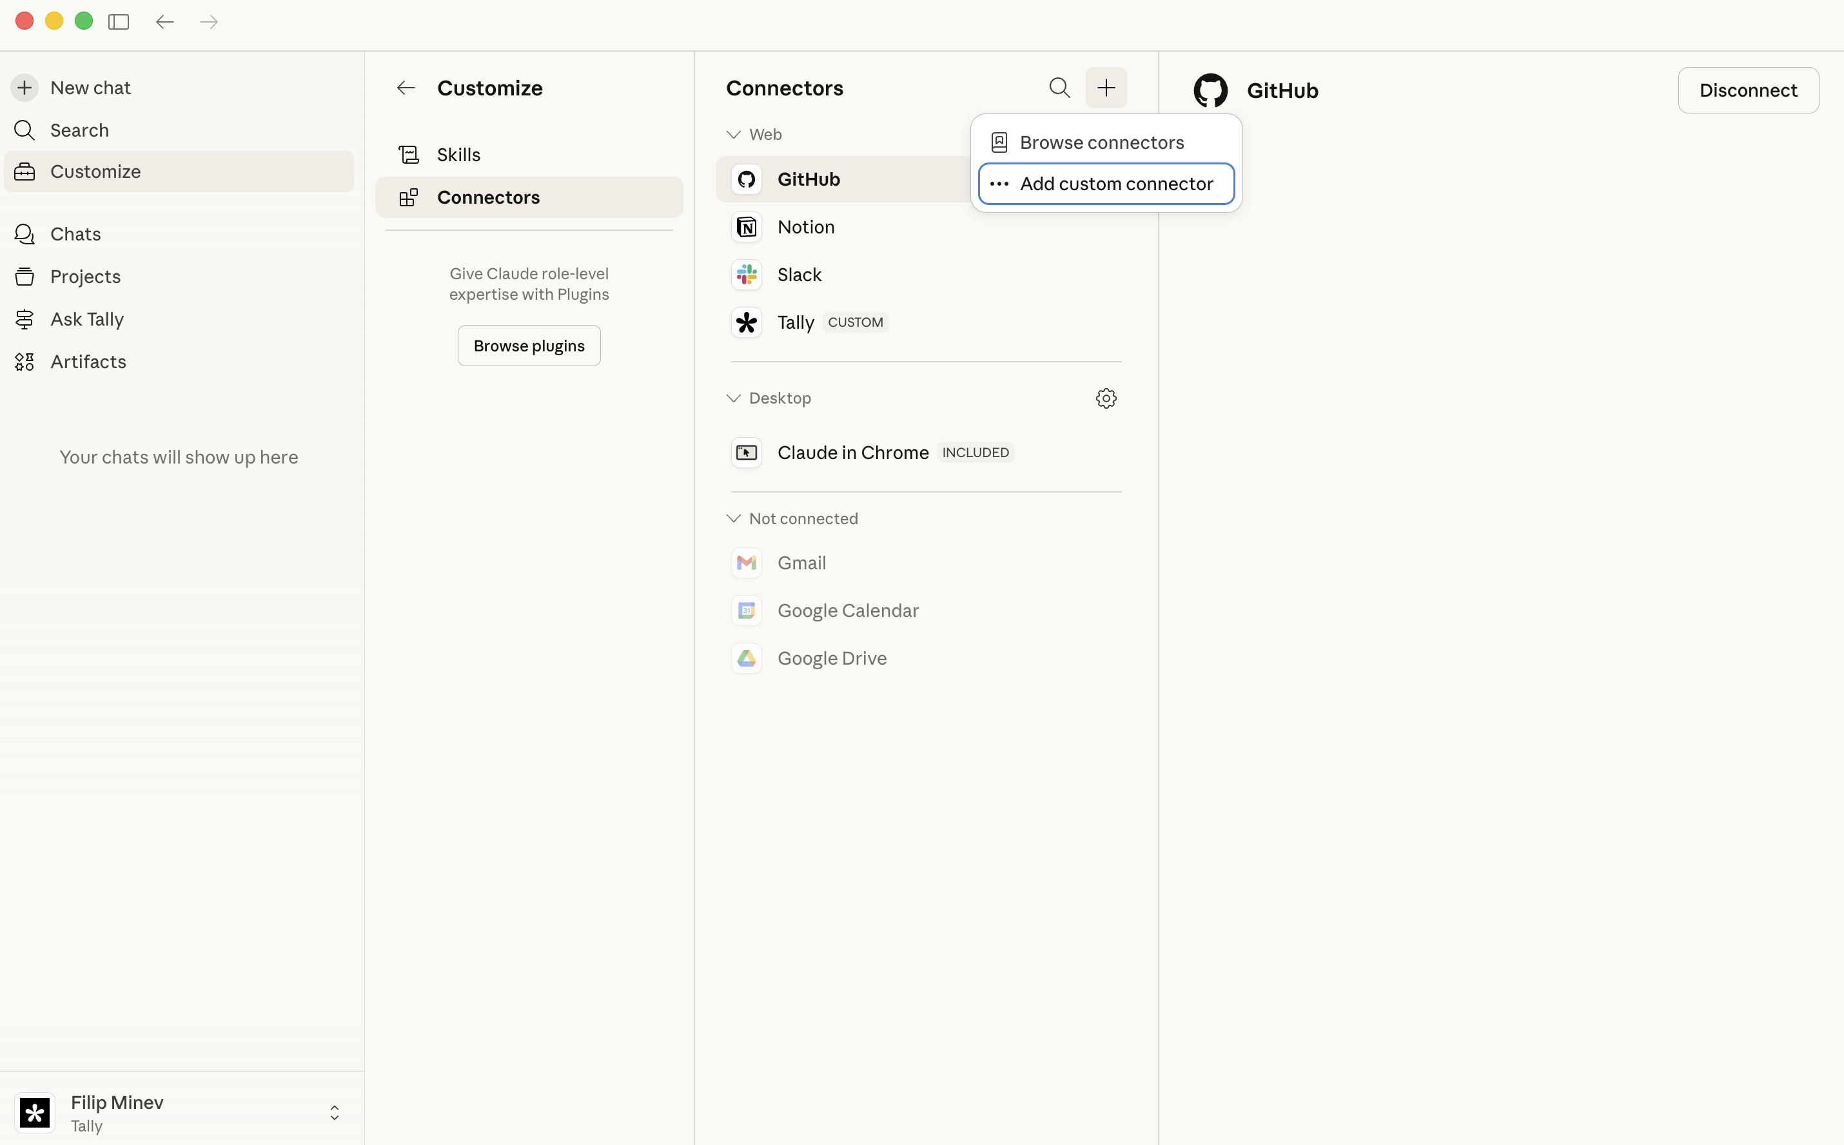
Task: Open the Chats section
Action: 179,234
